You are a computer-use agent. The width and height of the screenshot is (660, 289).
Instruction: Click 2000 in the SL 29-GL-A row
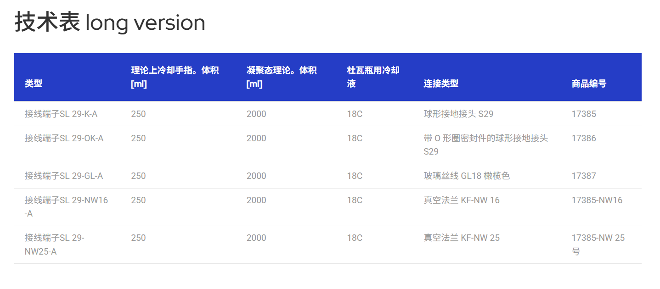pos(256,176)
